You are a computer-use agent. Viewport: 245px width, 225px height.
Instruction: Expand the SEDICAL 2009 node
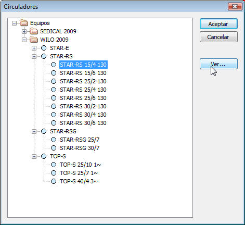click(24, 31)
